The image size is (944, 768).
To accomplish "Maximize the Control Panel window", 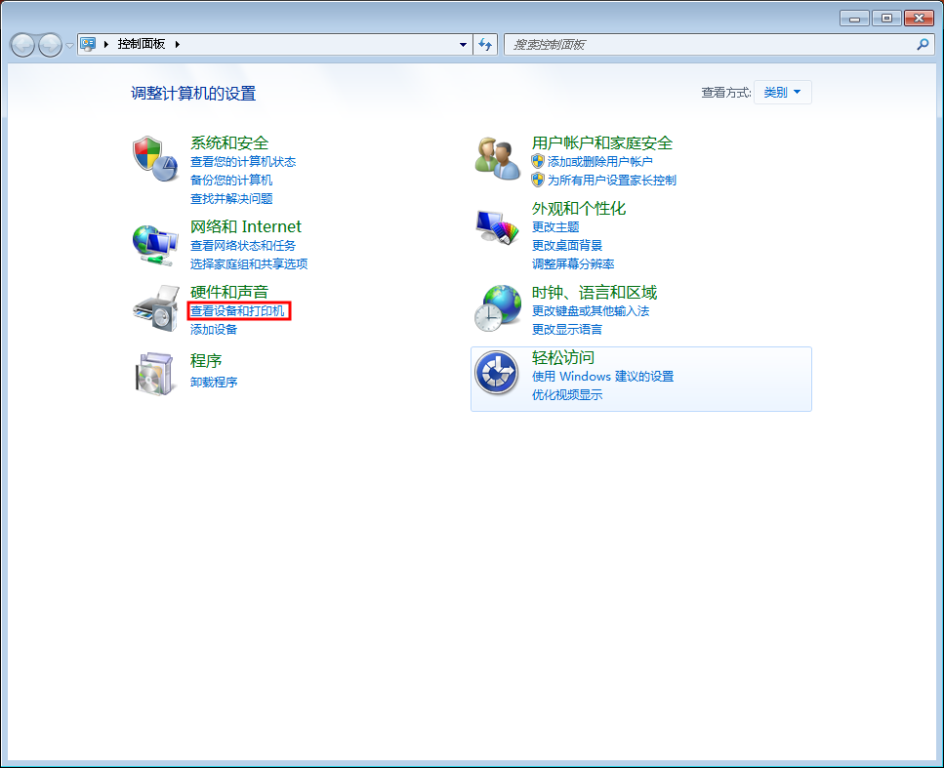I will click(x=886, y=19).
